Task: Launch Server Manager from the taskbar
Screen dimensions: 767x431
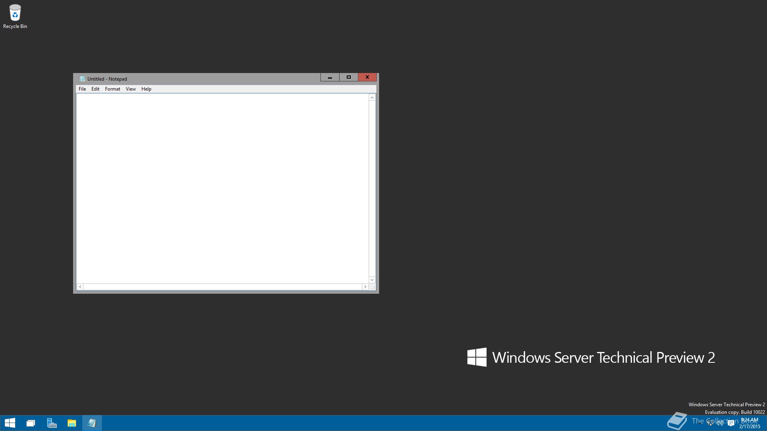Action: pos(52,423)
